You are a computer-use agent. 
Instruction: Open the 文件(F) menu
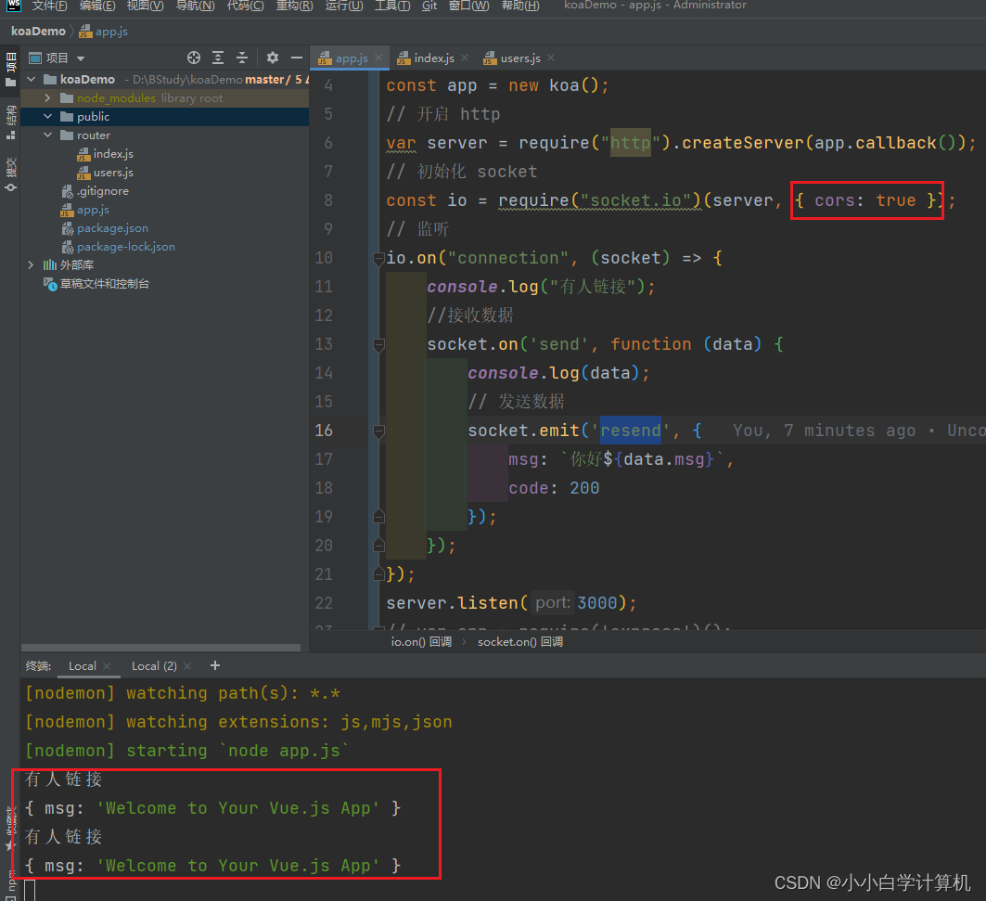pos(50,6)
